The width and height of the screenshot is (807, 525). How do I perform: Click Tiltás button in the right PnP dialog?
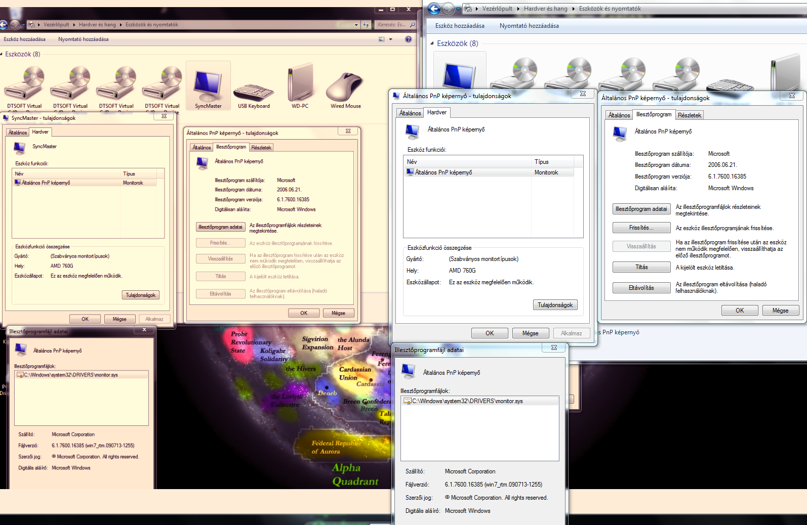click(x=641, y=267)
